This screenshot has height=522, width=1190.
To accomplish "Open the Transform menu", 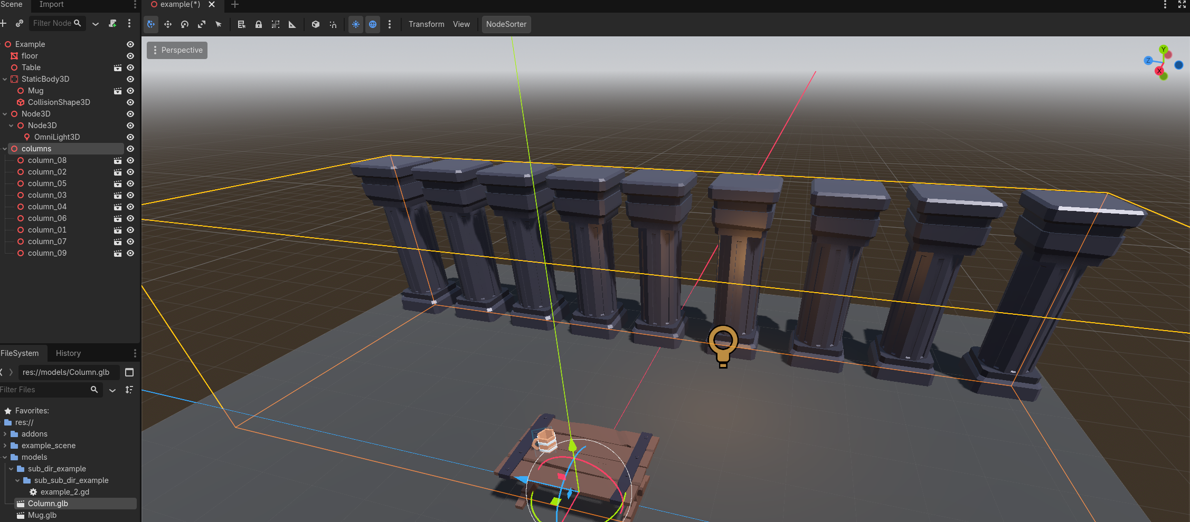I will (x=426, y=24).
